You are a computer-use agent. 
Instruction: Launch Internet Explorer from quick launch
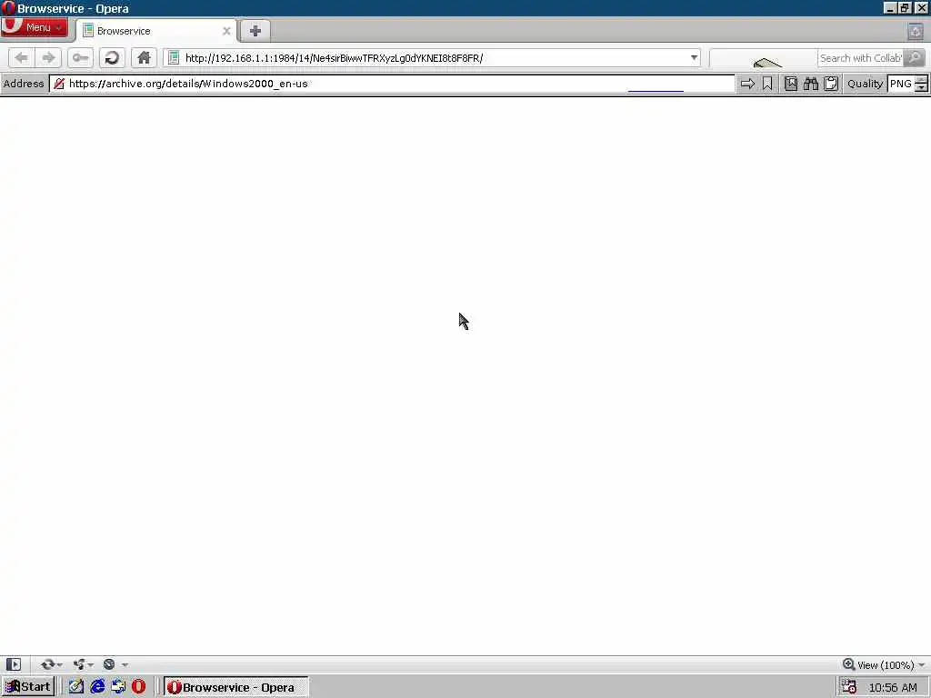97,687
